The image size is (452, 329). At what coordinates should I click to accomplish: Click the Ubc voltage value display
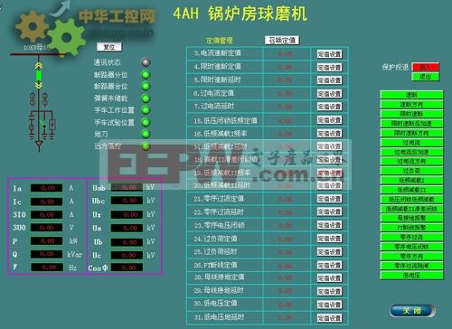[127, 201]
